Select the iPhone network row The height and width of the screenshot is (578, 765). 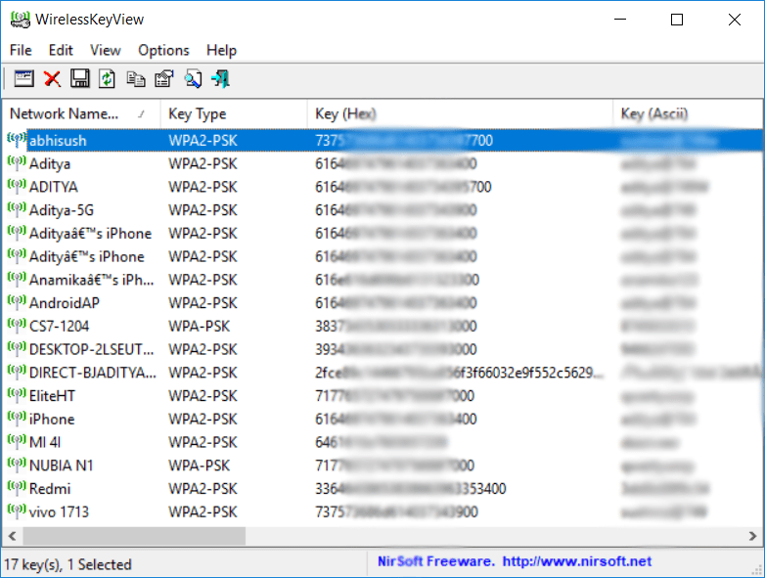tap(382, 419)
